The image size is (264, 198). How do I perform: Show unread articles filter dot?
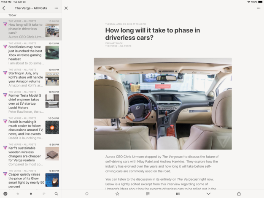click(31, 194)
